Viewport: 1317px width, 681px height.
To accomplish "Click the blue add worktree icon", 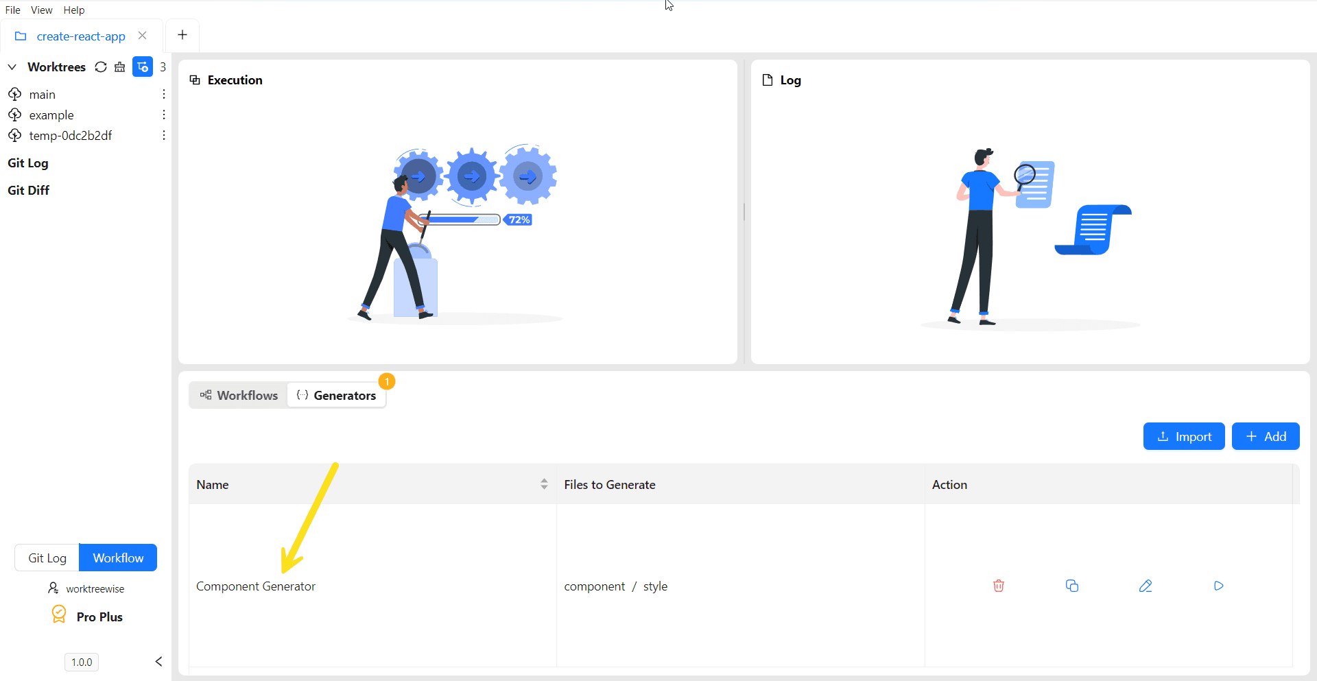I will (142, 67).
